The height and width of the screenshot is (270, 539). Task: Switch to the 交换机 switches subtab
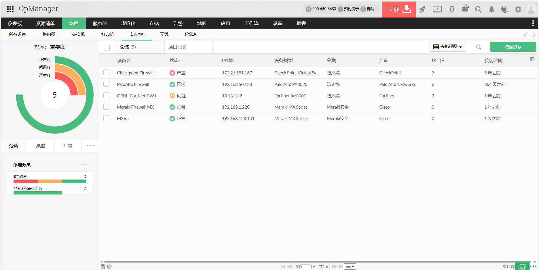coord(78,34)
